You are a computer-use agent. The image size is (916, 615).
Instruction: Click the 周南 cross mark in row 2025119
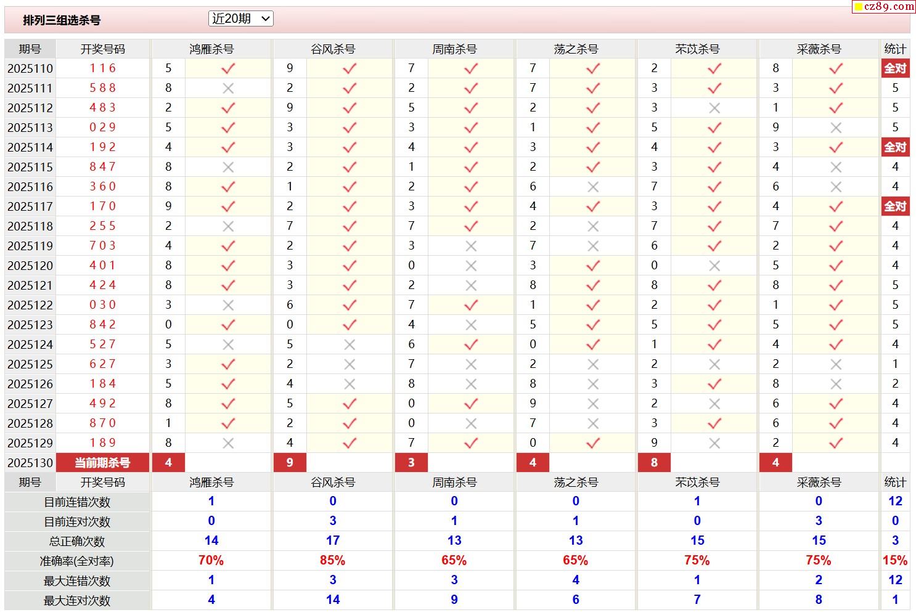(x=471, y=246)
